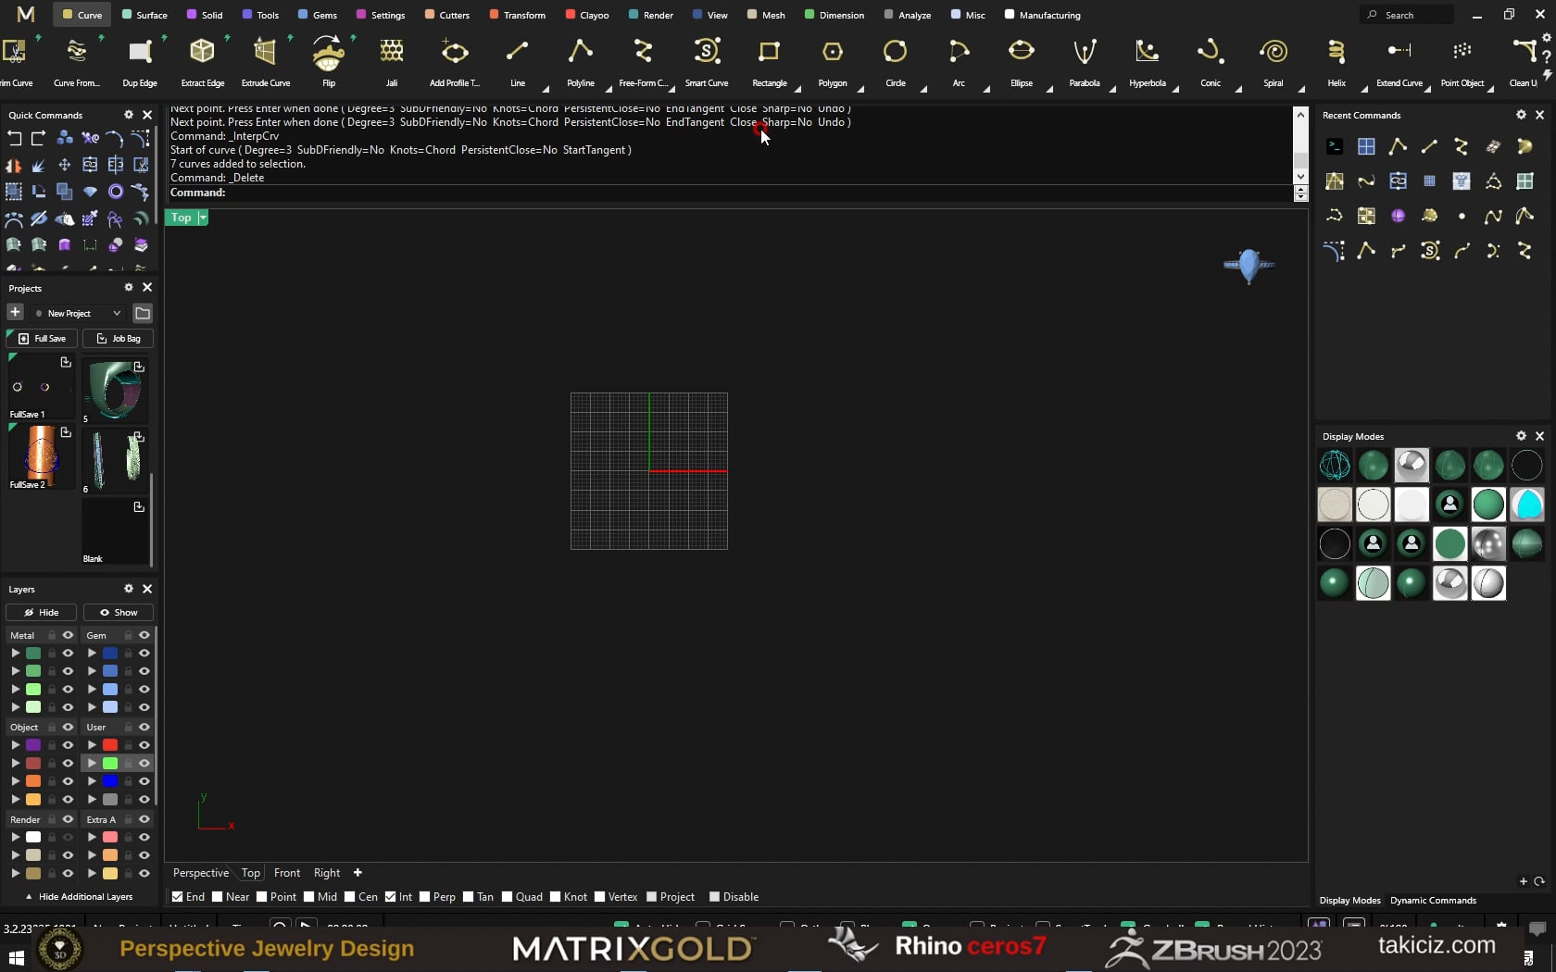Switch to the Surface ribbon tab
Viewport: 1556px width, 972px height.
coord(144,15)
